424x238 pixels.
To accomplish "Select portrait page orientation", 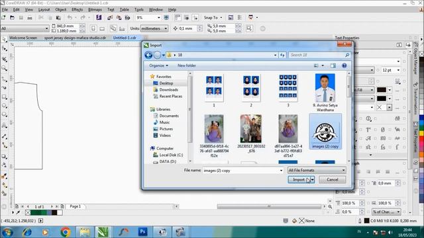I will 93,28.
